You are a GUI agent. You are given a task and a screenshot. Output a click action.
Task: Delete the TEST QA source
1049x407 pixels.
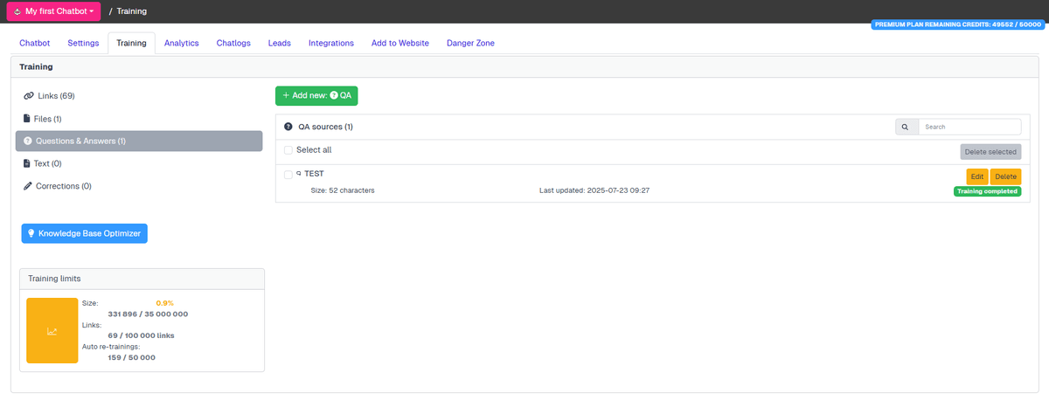coord(1005,176)
